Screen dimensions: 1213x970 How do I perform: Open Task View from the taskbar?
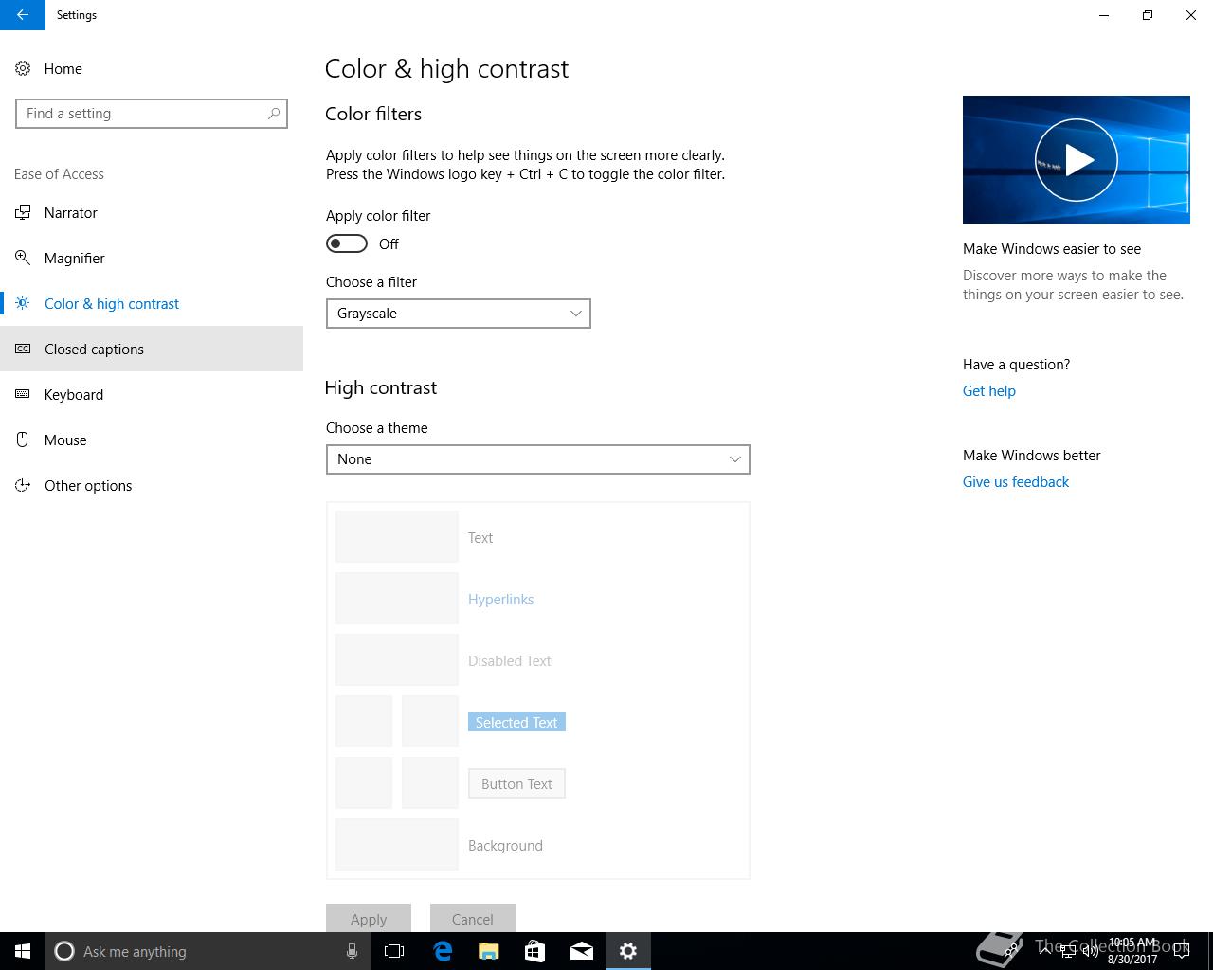point(394,951)
